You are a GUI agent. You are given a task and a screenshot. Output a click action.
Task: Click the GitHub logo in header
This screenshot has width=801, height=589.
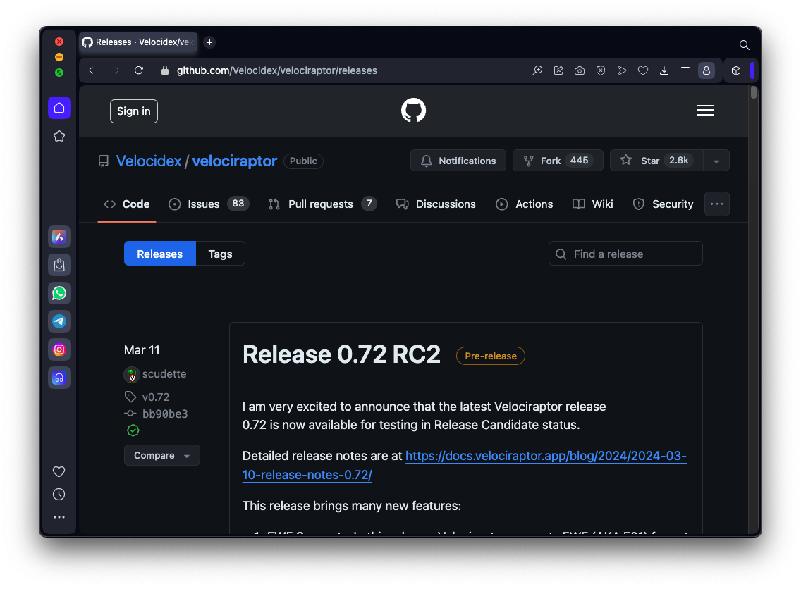pos(413,111)
